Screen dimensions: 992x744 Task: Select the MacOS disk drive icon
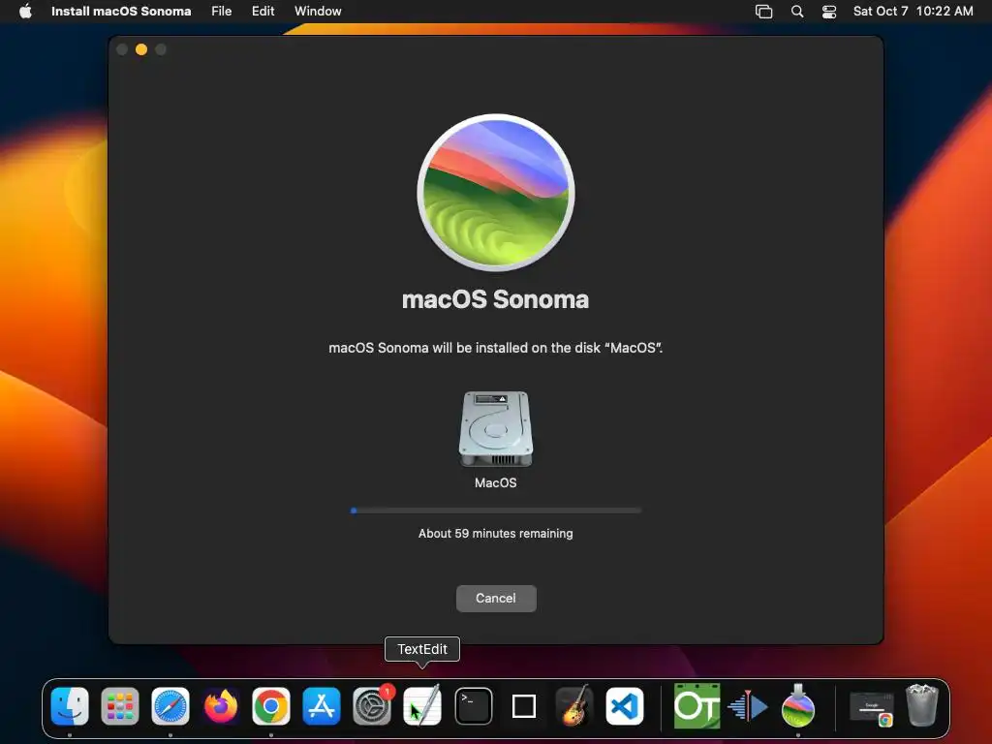(x=495, y=429)
